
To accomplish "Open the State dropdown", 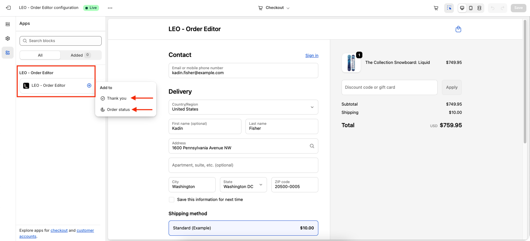I will pyautogui.click(x=243, y=185).
